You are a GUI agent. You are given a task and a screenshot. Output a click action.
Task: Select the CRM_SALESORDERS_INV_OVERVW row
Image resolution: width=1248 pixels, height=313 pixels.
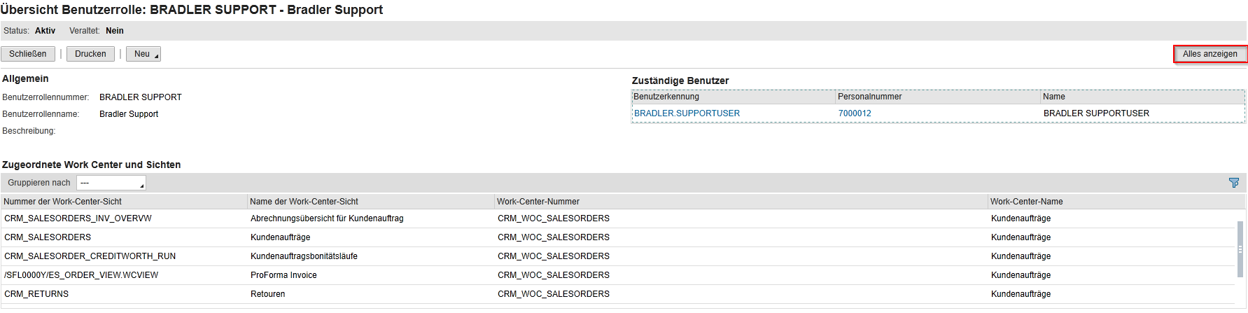click(618, 218)
